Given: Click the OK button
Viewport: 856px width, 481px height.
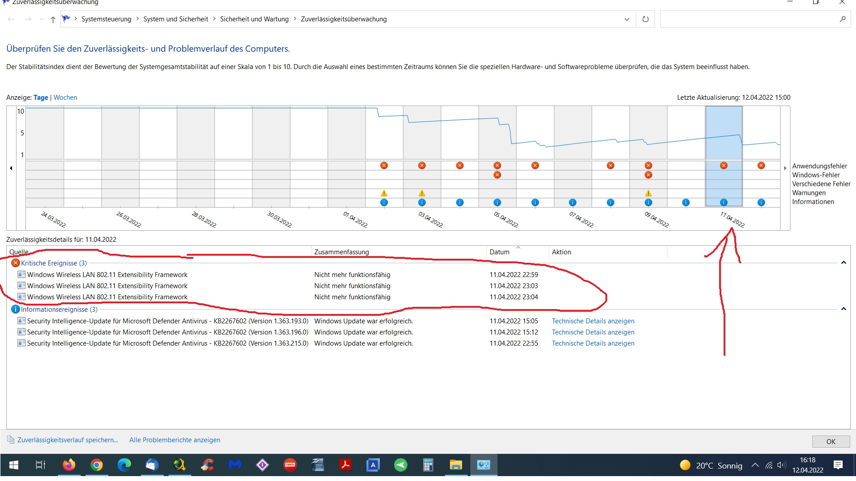Looking at the screenshot, I should click(x=831, y=441).
